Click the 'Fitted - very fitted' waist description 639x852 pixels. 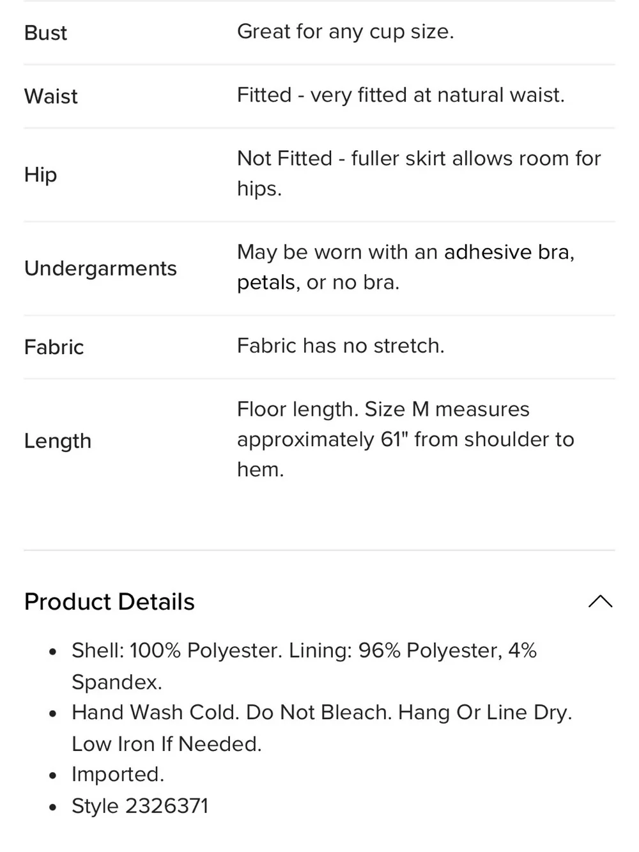401,95
